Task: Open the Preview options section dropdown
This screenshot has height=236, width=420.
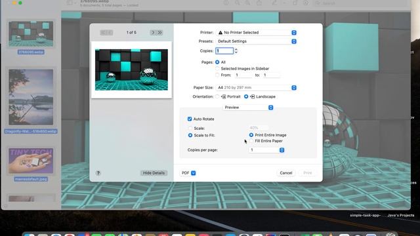Action: tap(248, 108)
